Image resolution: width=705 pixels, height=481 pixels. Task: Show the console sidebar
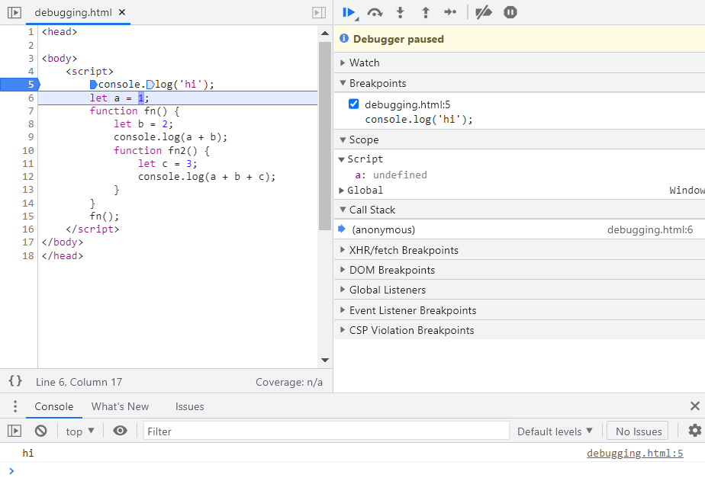[x=14, y=431]
